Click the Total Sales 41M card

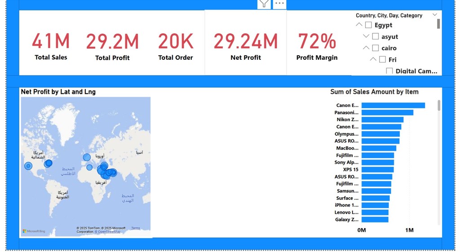(51, 46)
